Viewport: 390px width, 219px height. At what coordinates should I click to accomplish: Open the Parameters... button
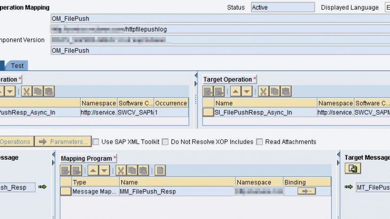pos(62,142)
